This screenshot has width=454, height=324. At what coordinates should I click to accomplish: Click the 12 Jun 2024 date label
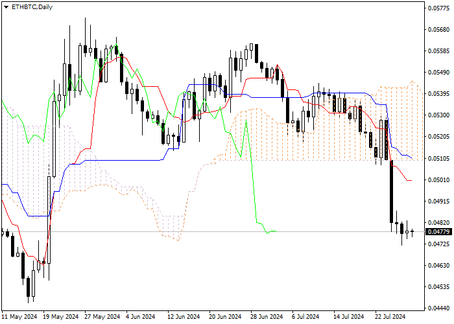184,317
